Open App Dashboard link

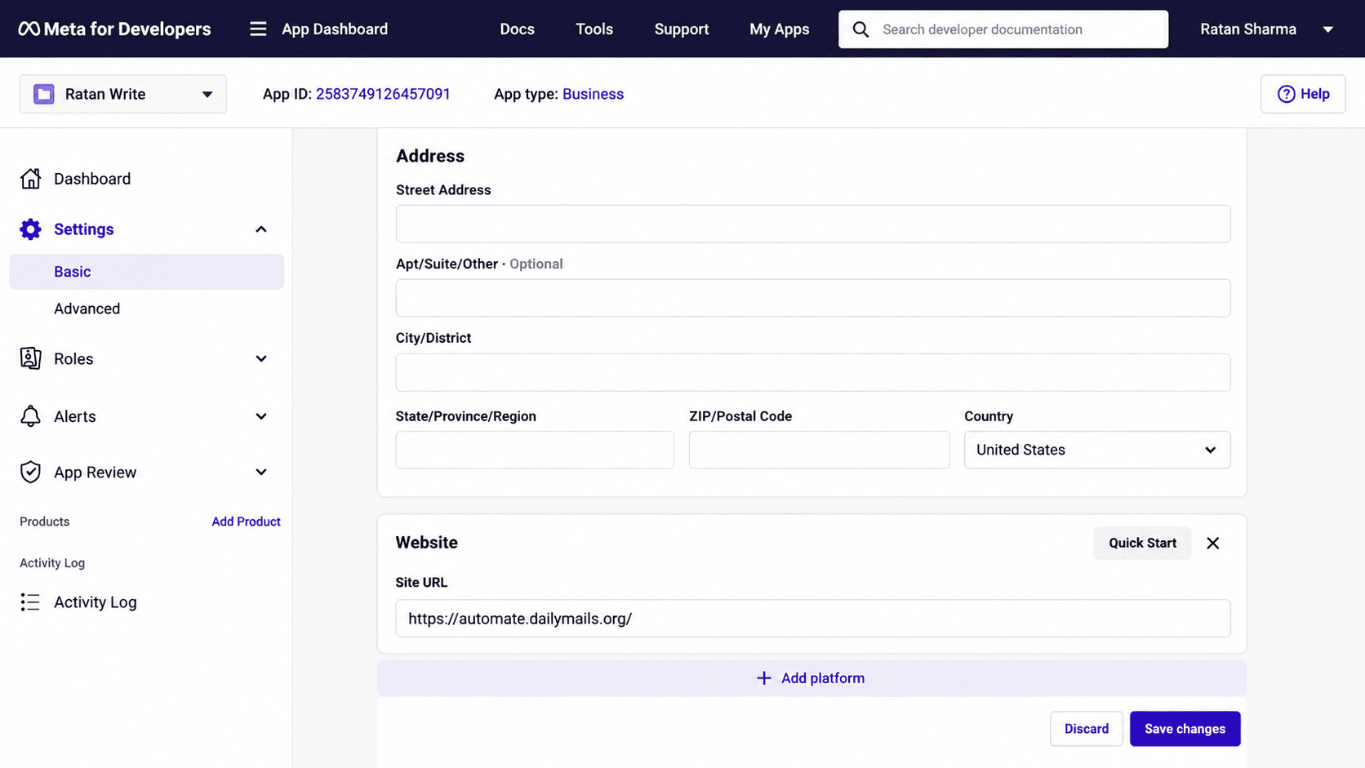335,29
